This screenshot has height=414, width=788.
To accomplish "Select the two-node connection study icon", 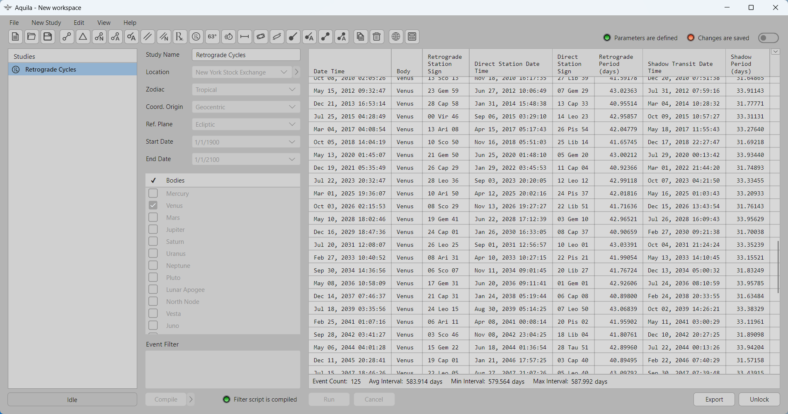I will [67, 37].
